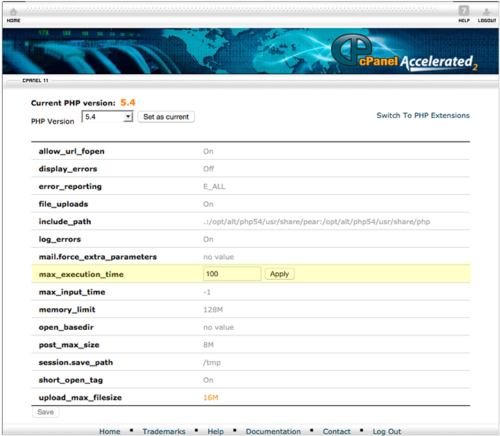Viewport: 500px width, 436px height.
Task: Edit include_path value
Action: 317,222
